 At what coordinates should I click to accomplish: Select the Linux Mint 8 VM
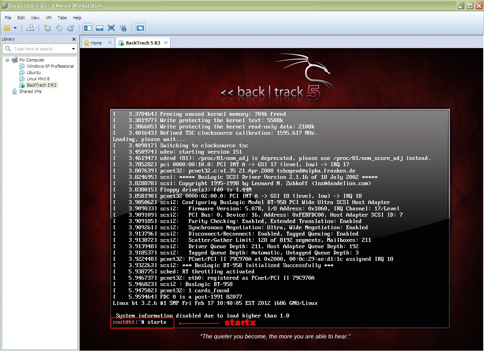[38, 79]
